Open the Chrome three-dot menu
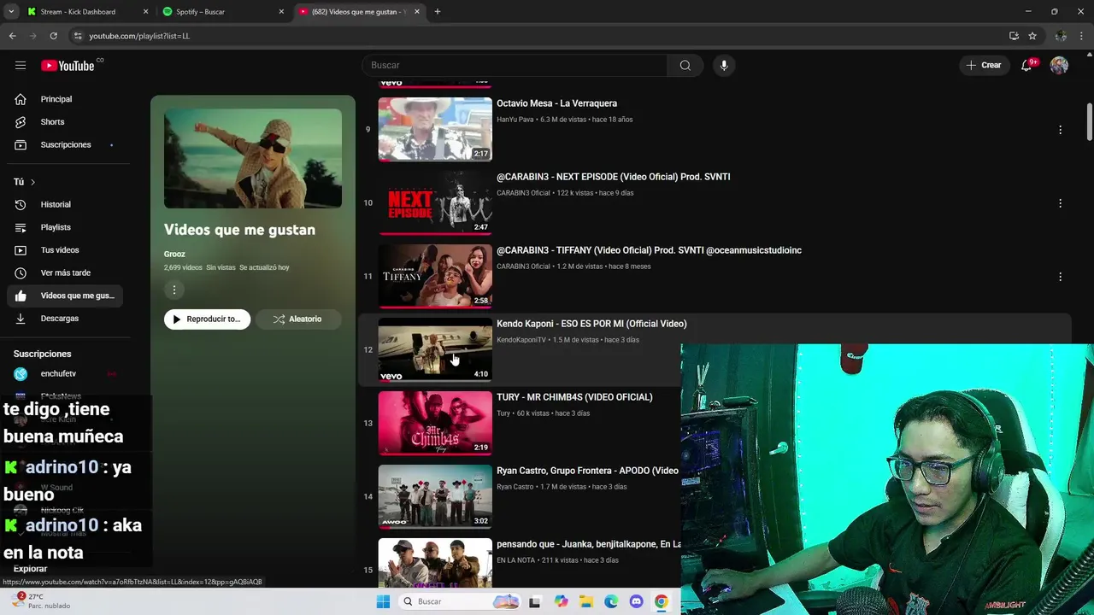Viewport: 1094px width, 615px height. coord(1081,36)
